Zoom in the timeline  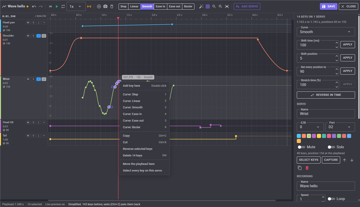[x=220, y=6]
